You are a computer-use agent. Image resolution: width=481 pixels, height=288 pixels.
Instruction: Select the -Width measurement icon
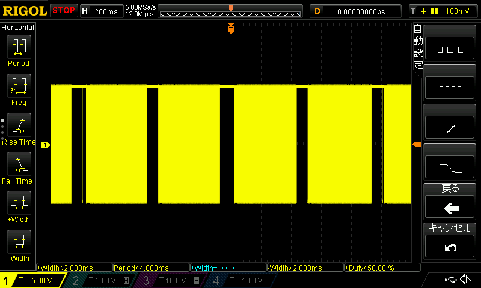[19, 241]
